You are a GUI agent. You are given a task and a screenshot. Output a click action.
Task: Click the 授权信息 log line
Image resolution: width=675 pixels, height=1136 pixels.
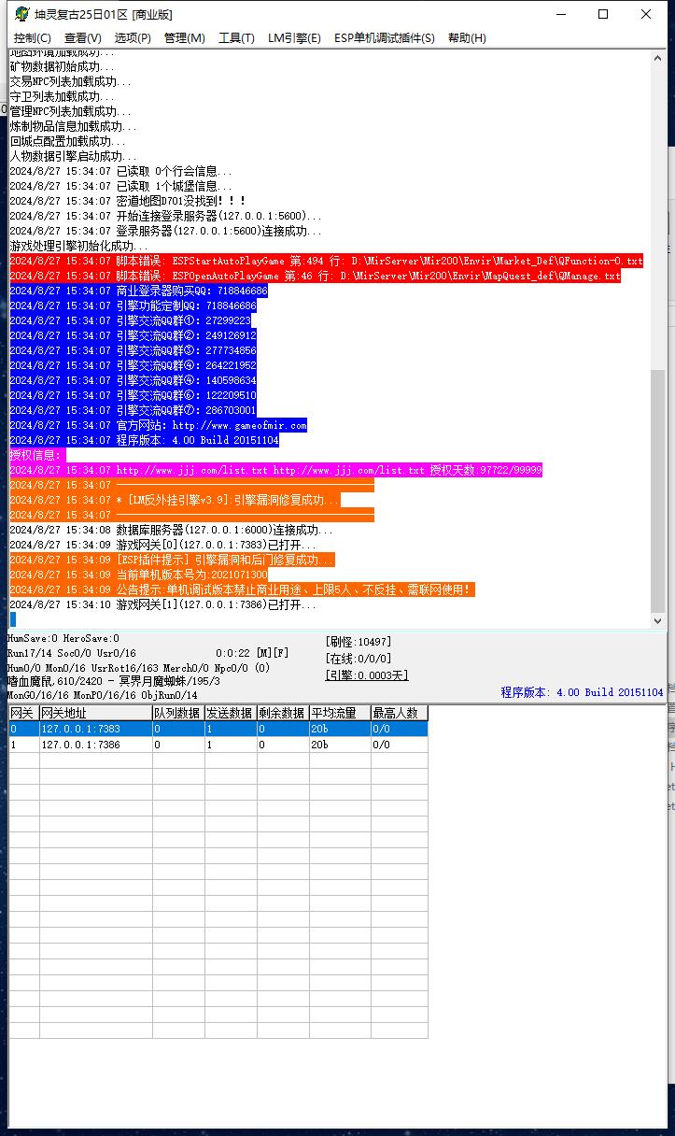click(x=37, y=455)
